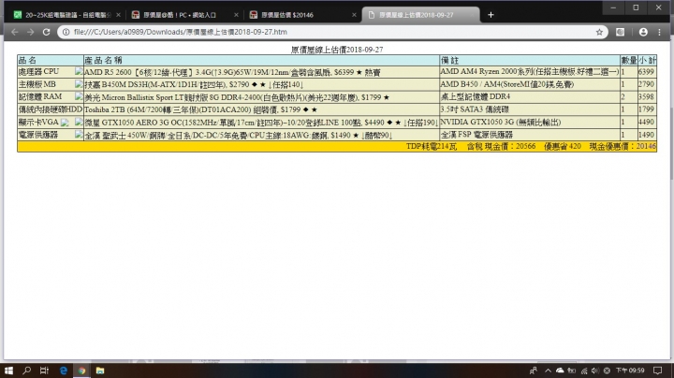Launch Microsoft Edge from taskbar
Screen dimensions: 674x378
64,371
